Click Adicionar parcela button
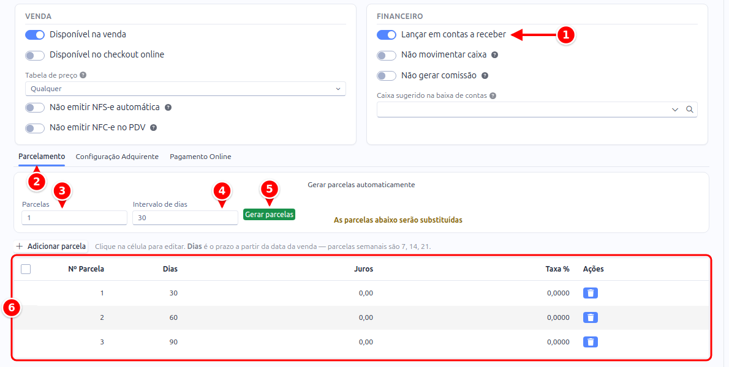Viewport: 729px width, 367px height. point(51,247)
